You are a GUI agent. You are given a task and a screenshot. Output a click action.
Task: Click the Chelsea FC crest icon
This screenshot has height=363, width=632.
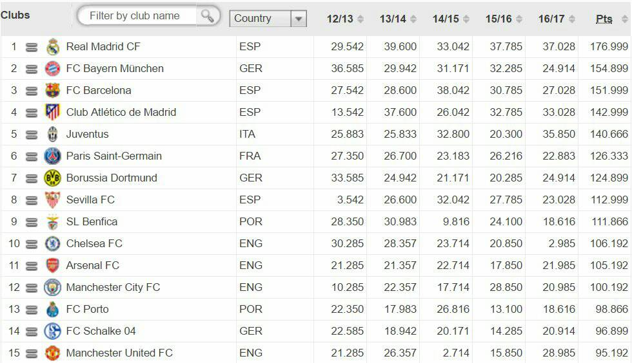pos(53,244)
